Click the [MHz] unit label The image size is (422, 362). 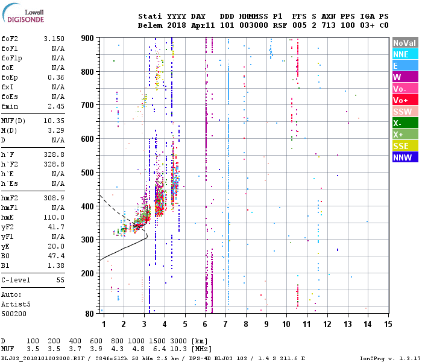pos(201,349)
